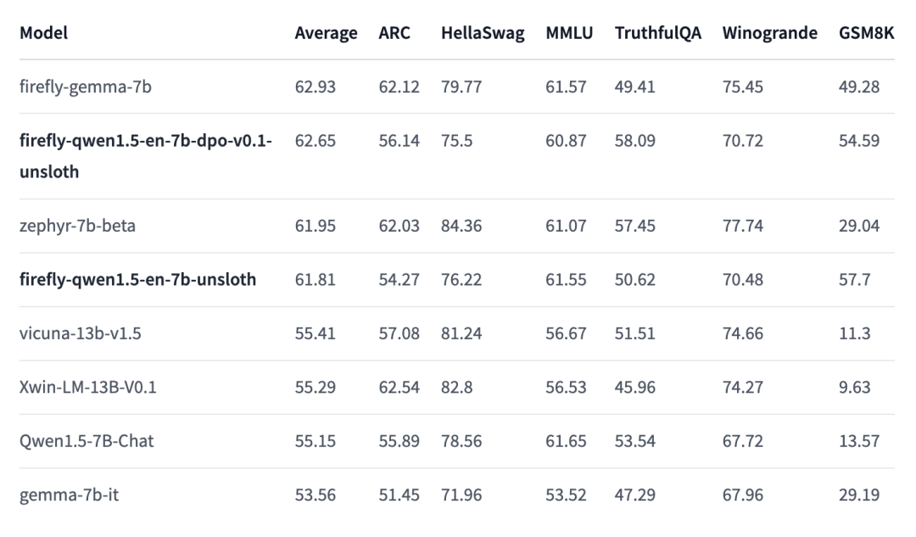This screenshot has height=537, width=916.
Task: Click the 62.93 Average score cell
Action: pos(315,87)
